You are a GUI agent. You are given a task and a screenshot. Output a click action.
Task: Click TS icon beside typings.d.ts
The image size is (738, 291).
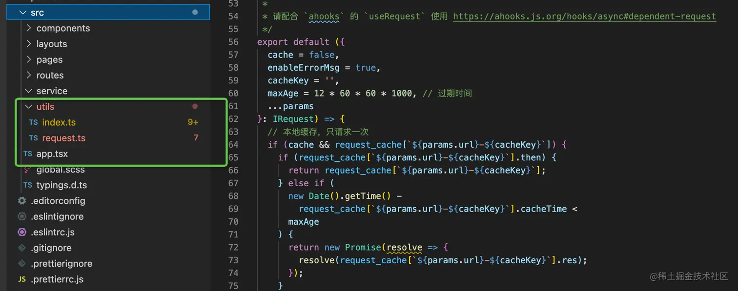[28, 185]
